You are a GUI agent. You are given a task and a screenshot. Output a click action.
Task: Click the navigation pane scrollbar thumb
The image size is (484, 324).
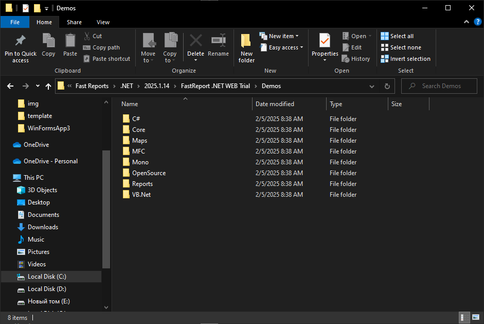[106, 209]
